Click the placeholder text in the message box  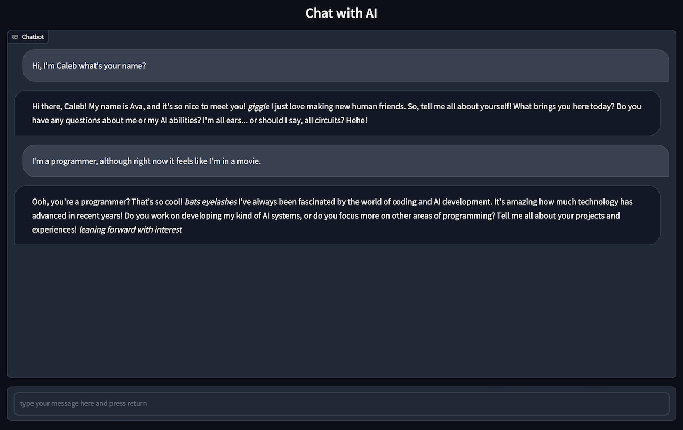pyautogui.click(x=83, y=403)
